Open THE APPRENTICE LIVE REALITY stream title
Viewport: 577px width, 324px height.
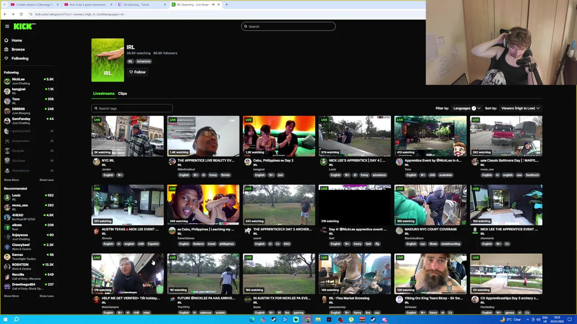(x=206, y=161)
